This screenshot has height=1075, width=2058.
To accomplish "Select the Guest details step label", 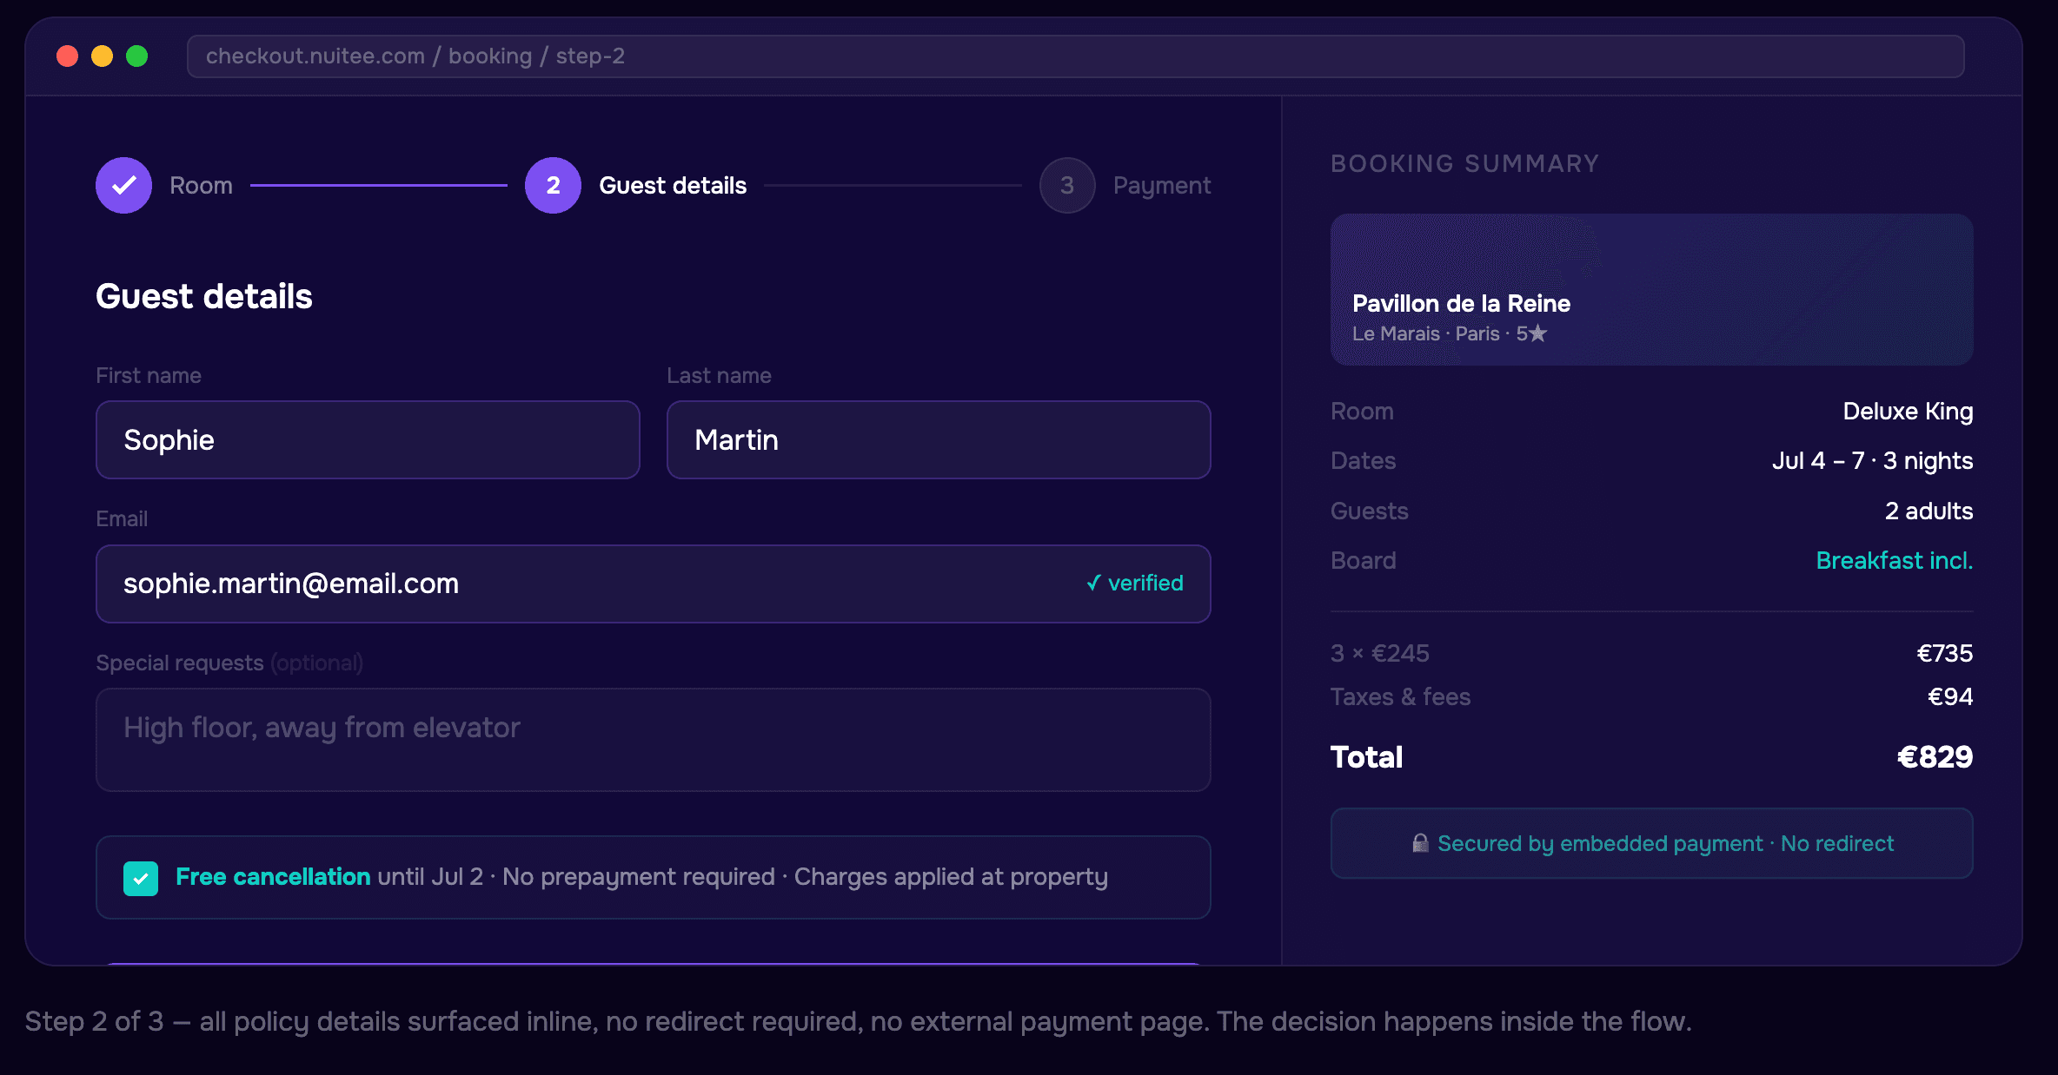I will (672, 186).
